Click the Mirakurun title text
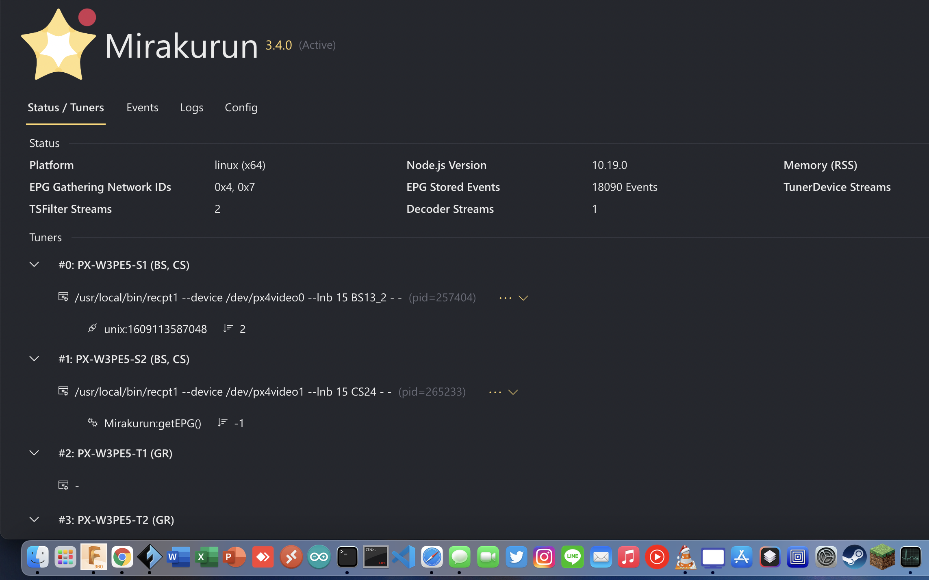The image size is (929, 580). tap(181, 46)
